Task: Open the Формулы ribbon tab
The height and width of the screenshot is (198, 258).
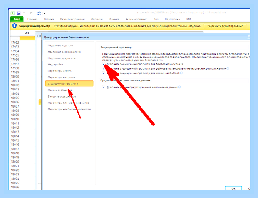Action: coord(97,19)
